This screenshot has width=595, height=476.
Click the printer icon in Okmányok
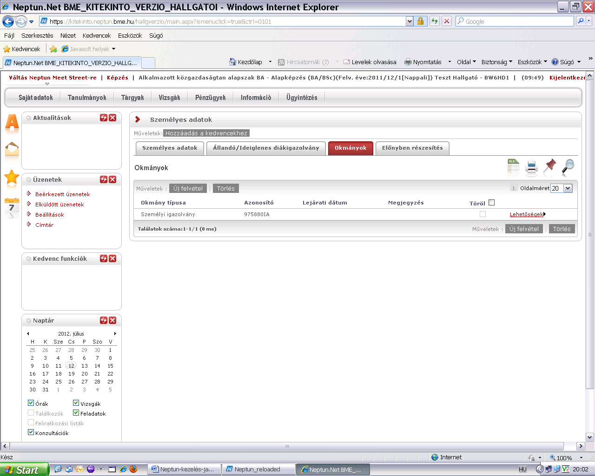(x=531, y=167)
